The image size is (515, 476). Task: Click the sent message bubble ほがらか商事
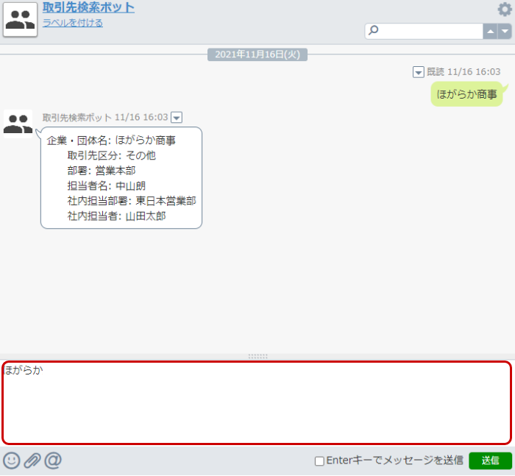466,95
